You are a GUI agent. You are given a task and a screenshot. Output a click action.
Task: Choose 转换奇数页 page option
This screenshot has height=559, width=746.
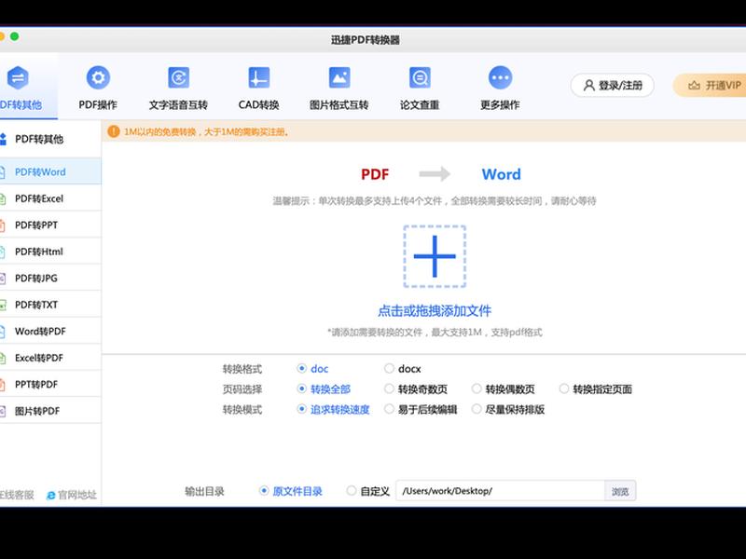[389, 389]
